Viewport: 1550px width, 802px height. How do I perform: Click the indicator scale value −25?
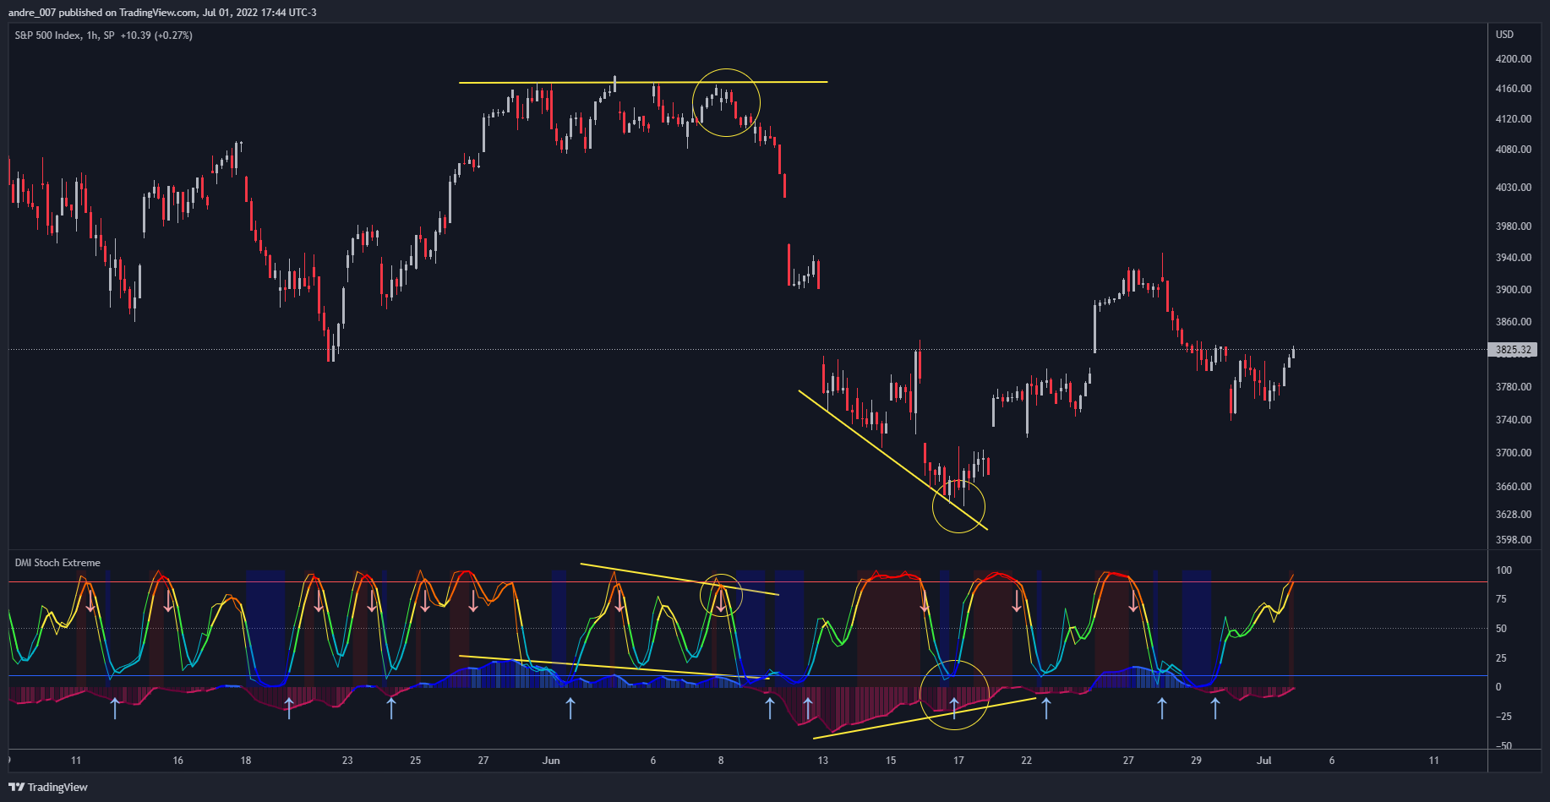1504,717
